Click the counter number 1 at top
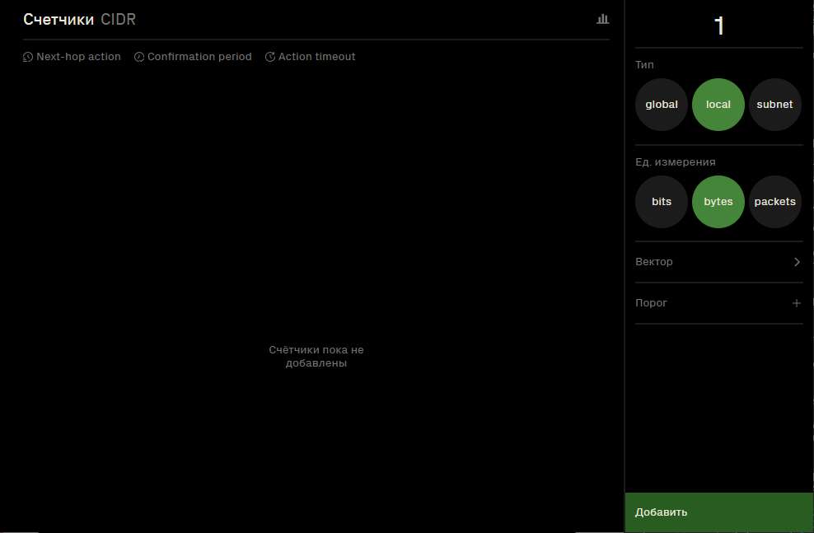Image resolution: width=814 pixels, height=533 pixels. tap(719, 26)
